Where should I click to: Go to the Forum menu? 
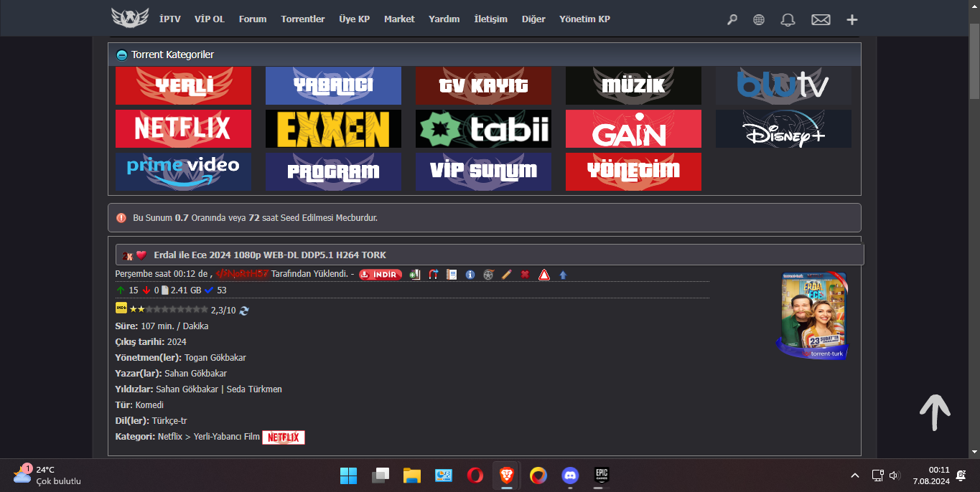pyautogui.click(x=253, y=19)
